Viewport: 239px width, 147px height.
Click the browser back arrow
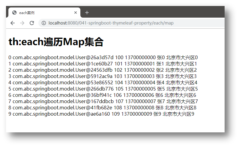pos(13,23)
